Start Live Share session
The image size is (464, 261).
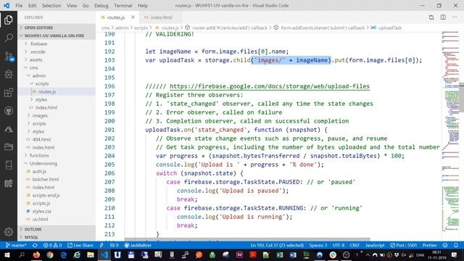(x=80, y=245)
